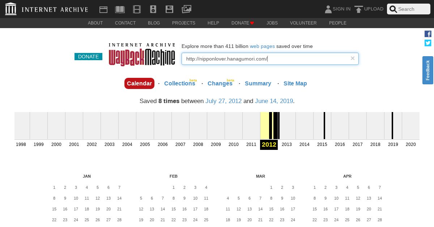This screenshot has width=434, height=227.
Task: Click the teal DONATE button
Action: click(x=88, y=57)
